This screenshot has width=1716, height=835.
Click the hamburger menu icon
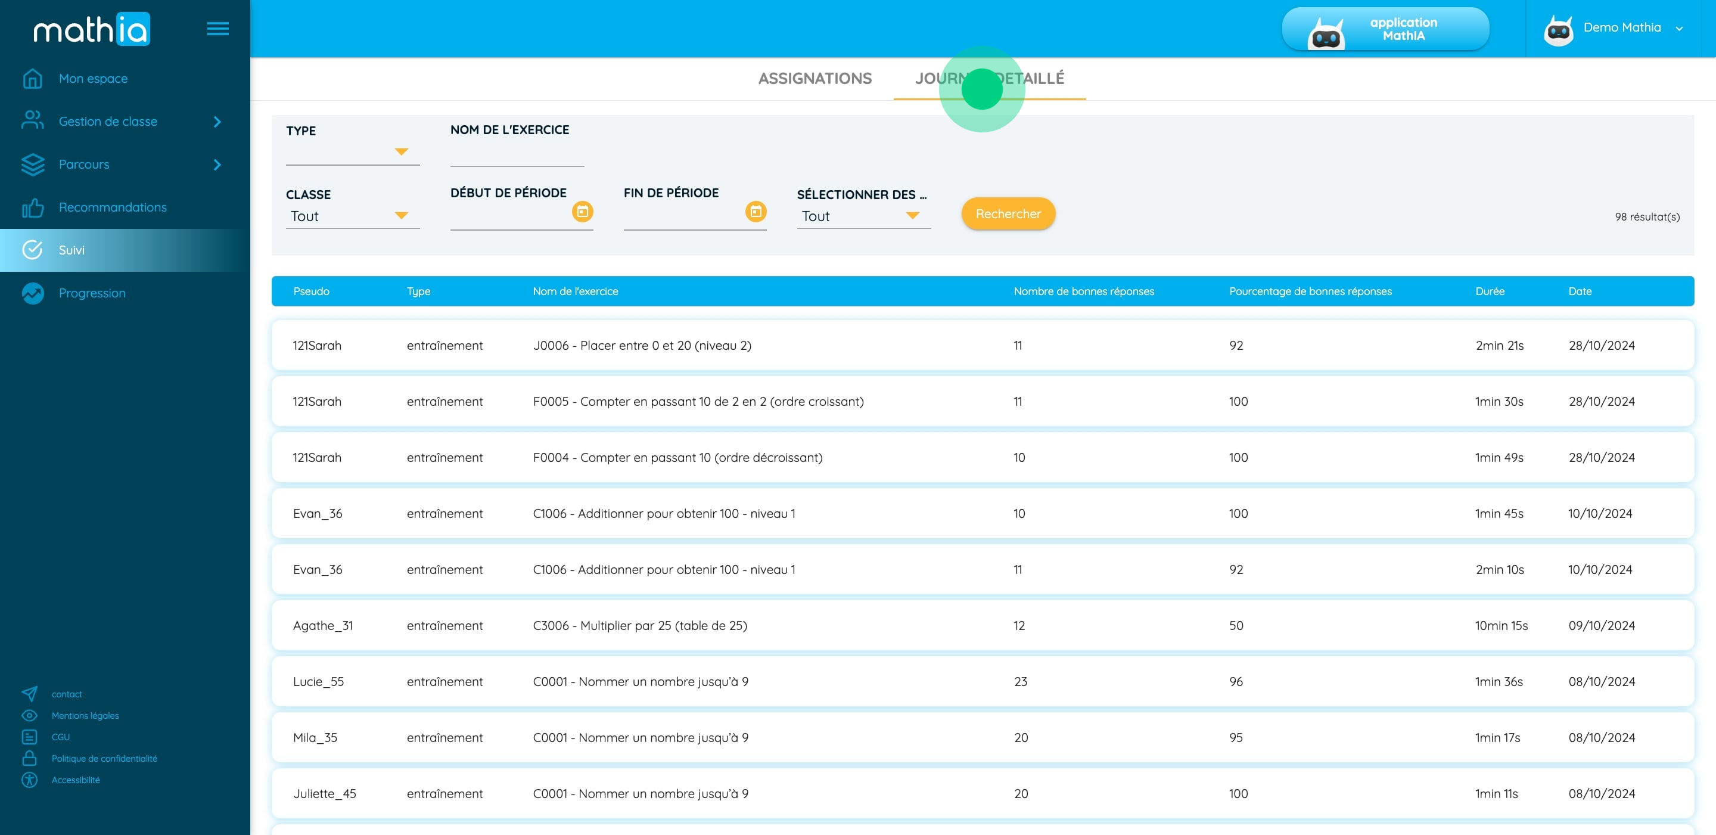click(217, 29)
